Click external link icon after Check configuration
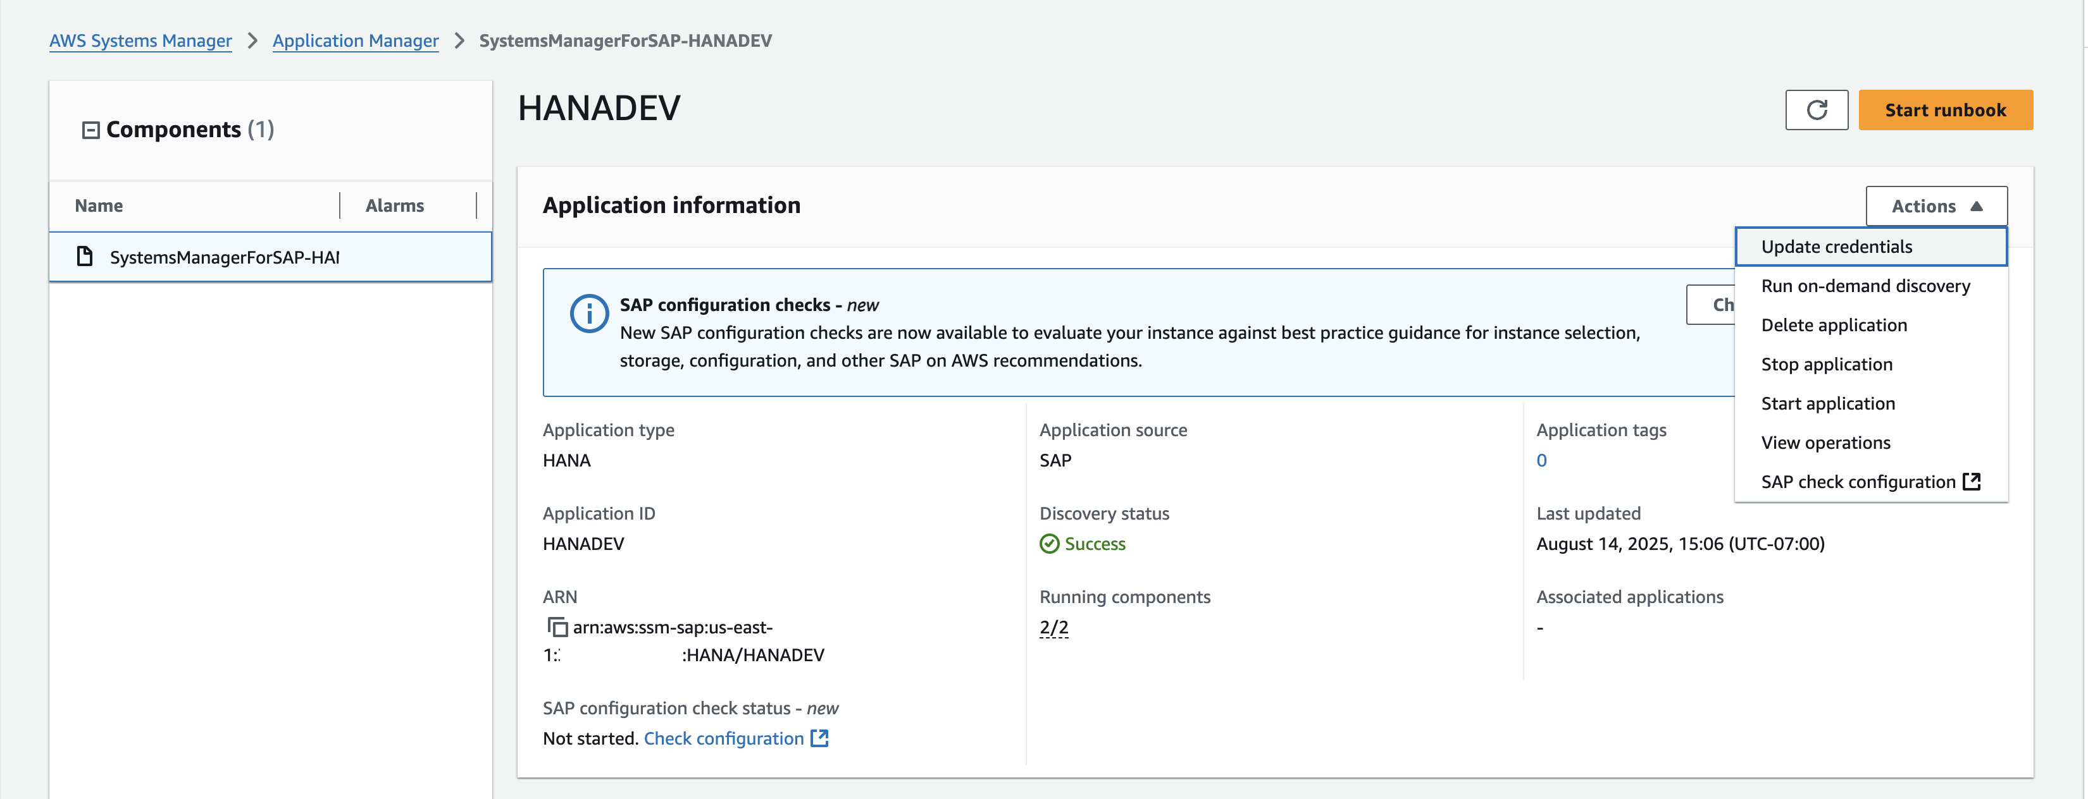The height and width of the screenshot is (799, 2088). point(819,738)
